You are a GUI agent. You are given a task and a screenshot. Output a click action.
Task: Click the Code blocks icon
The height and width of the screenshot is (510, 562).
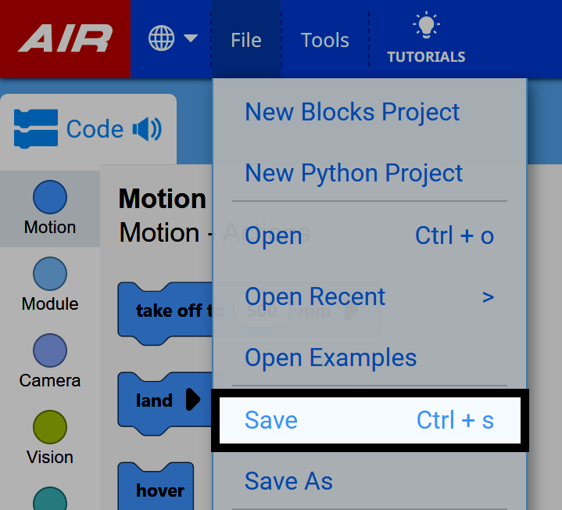[36, 129]
